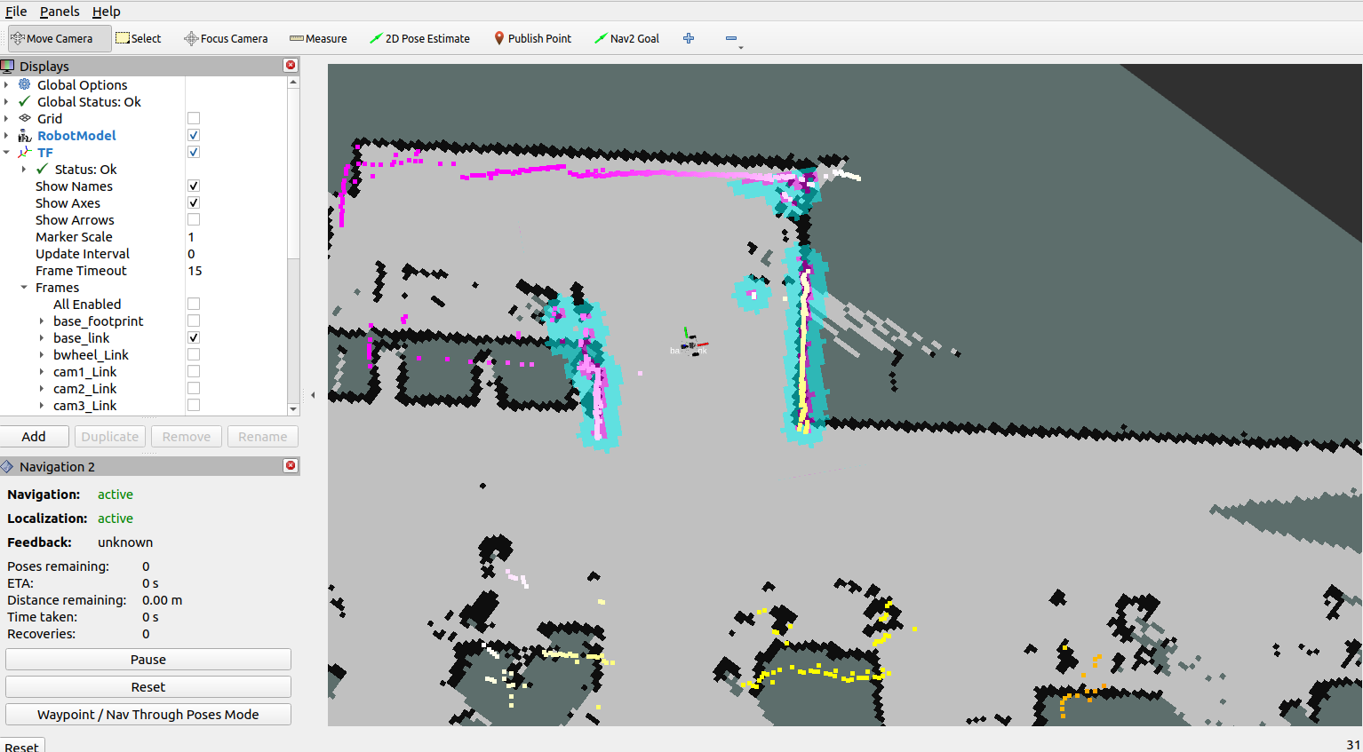
Task: Toggle the Show Axes checkbox
Action: pos(194,202)
